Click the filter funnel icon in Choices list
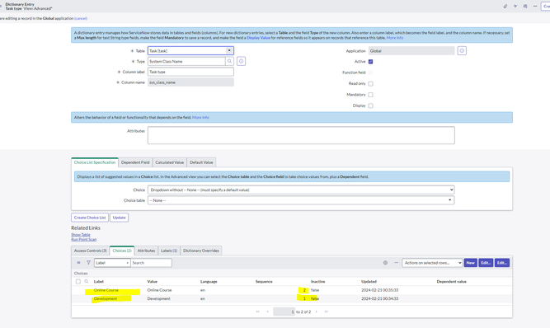This screenshot has width=550, height=328. 88,262
